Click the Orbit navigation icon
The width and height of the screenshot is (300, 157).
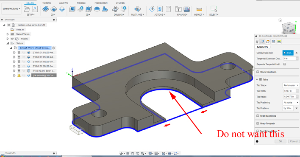coord(121,153)
